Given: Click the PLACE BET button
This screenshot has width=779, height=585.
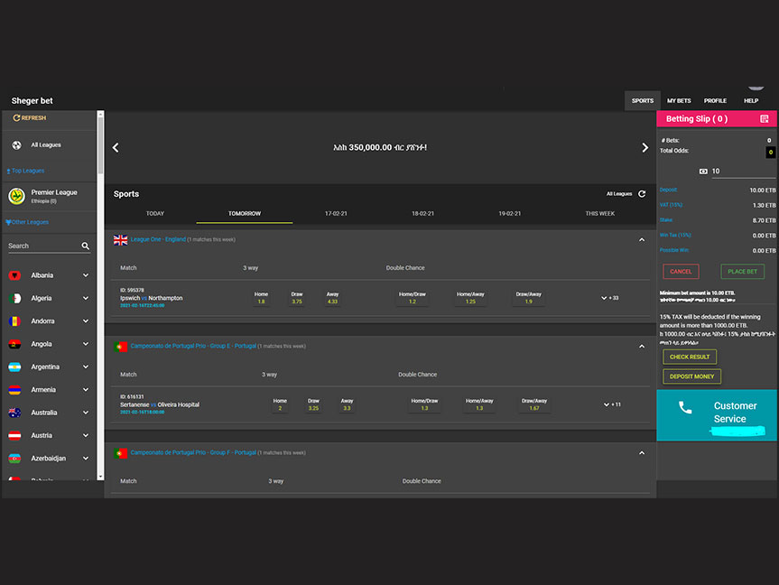Looking at the screenshot, I should click(742, 272).
